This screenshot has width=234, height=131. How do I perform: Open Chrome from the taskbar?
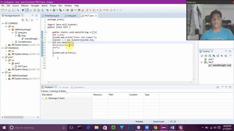point(155,128)
